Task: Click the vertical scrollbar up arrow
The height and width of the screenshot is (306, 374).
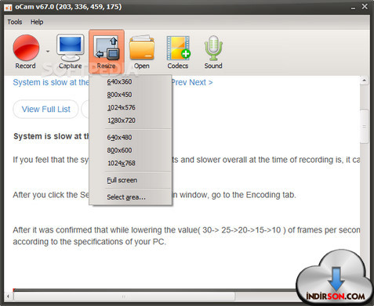Action: (365, 81)
